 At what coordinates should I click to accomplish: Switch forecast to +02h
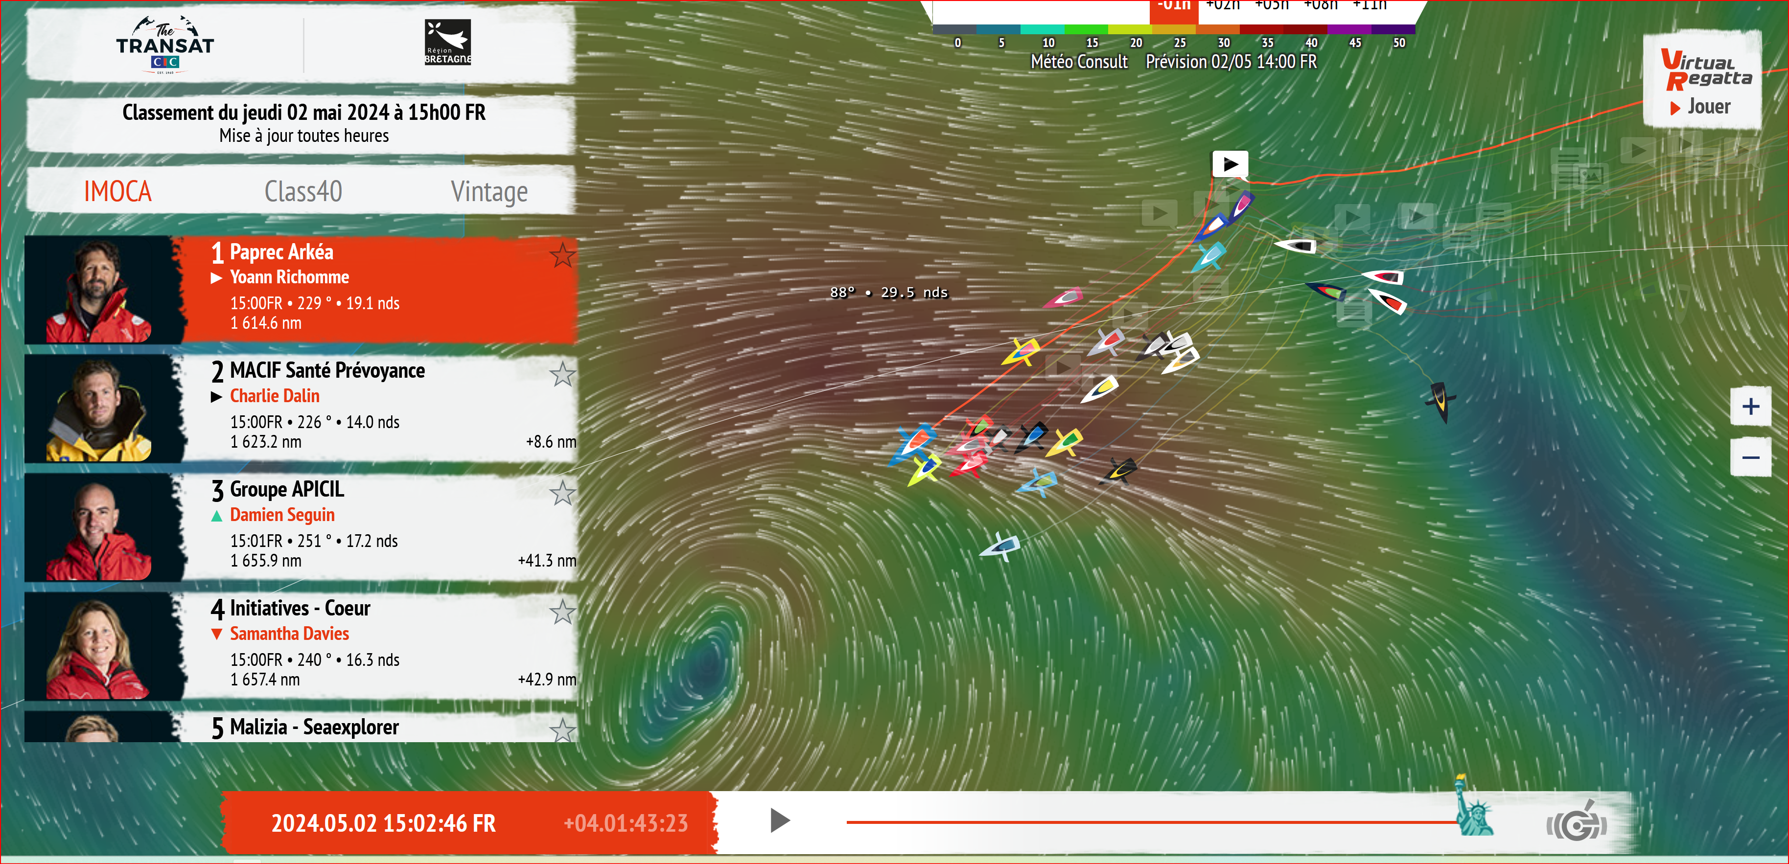pyautogui.click(x=1222, y=5)
